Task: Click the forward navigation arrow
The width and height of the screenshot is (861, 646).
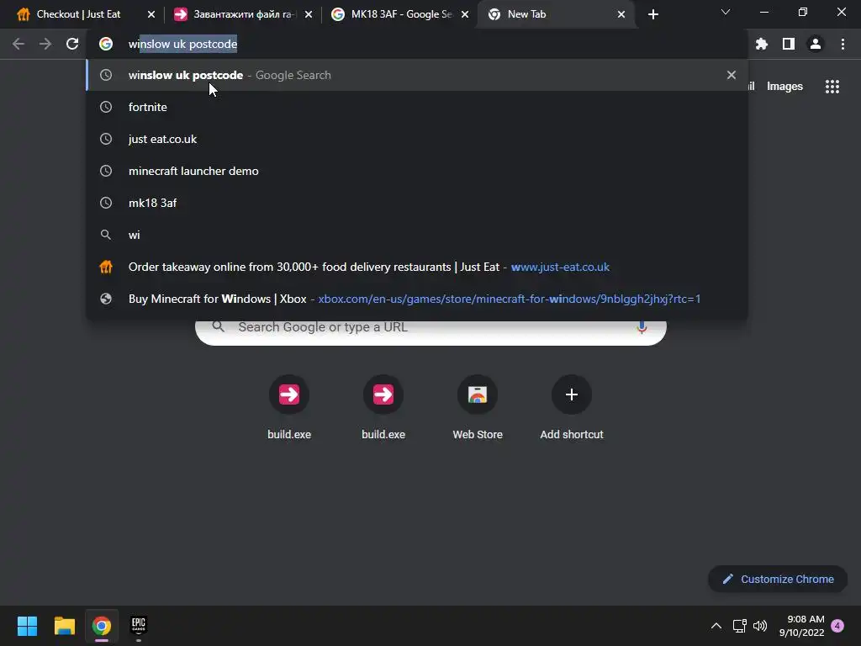Action: click(x=45, y=44)
